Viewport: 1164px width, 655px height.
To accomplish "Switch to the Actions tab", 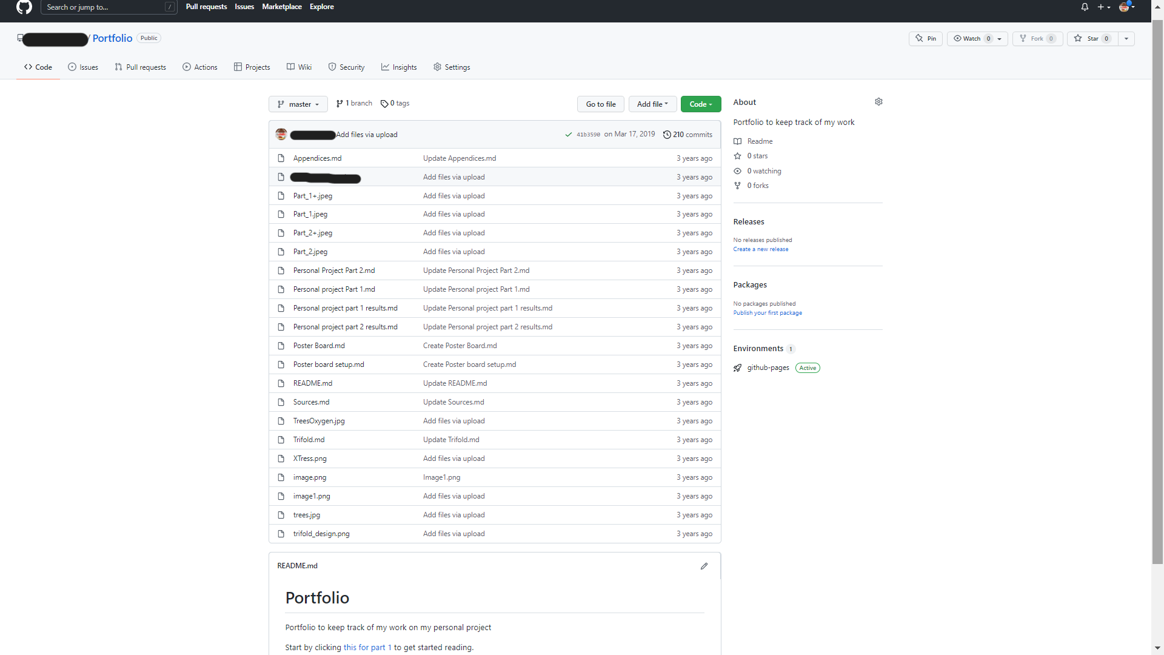I will [199, 67].
